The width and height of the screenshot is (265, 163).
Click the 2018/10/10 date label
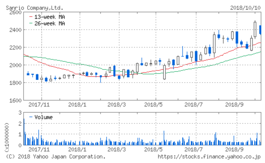click(245, 7)
